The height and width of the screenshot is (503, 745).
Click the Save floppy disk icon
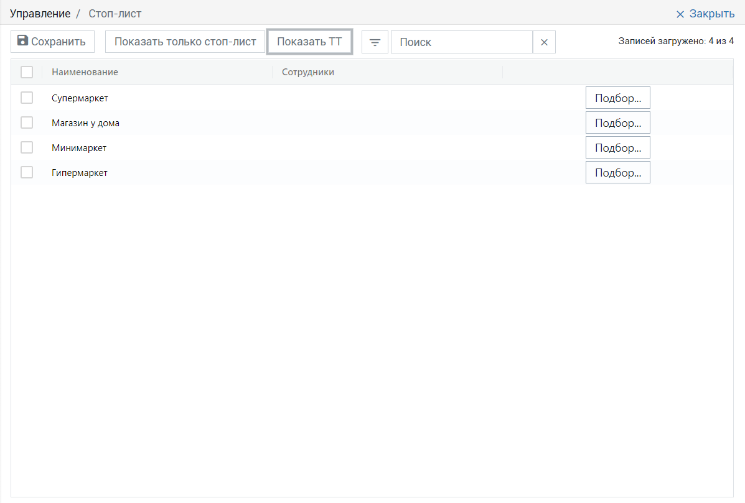pos(22,41)
